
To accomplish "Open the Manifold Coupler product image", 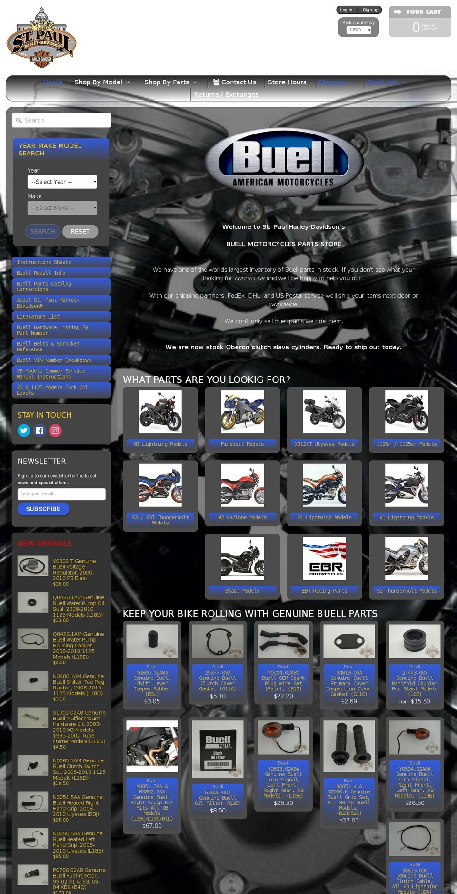I will tap(415, 642).
